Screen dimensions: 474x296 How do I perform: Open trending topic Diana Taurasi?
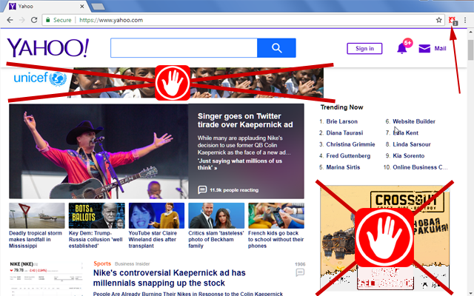344,133
